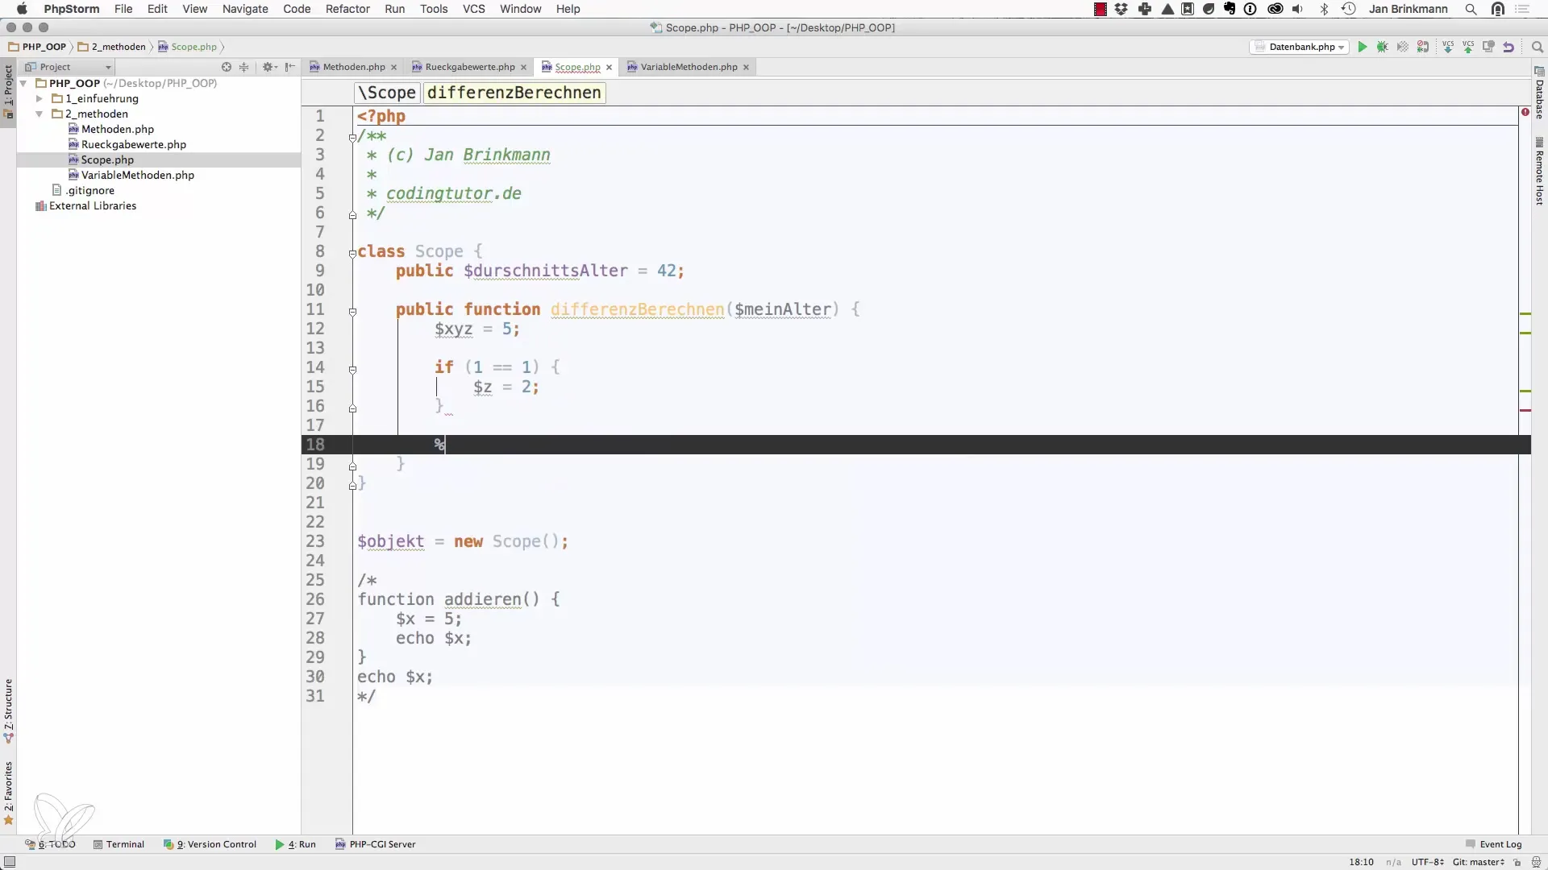The height and width of the screenshot is (870, 1548).
Task: Open the PHP-CGI Server panel
Action: coord(376,844)
